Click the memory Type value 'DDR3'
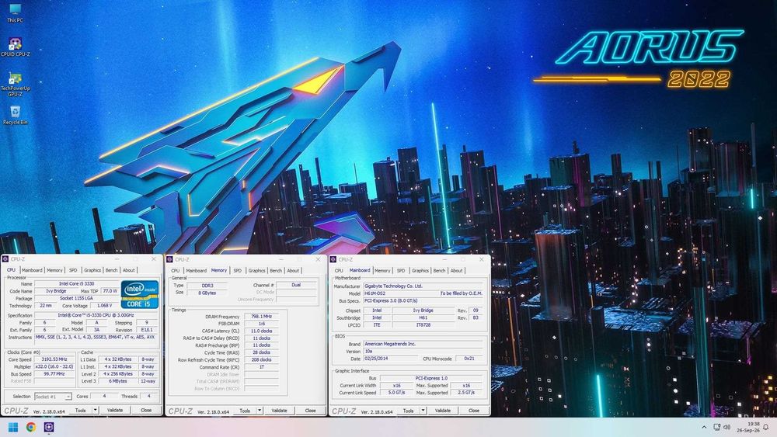 tap(207, 286)
